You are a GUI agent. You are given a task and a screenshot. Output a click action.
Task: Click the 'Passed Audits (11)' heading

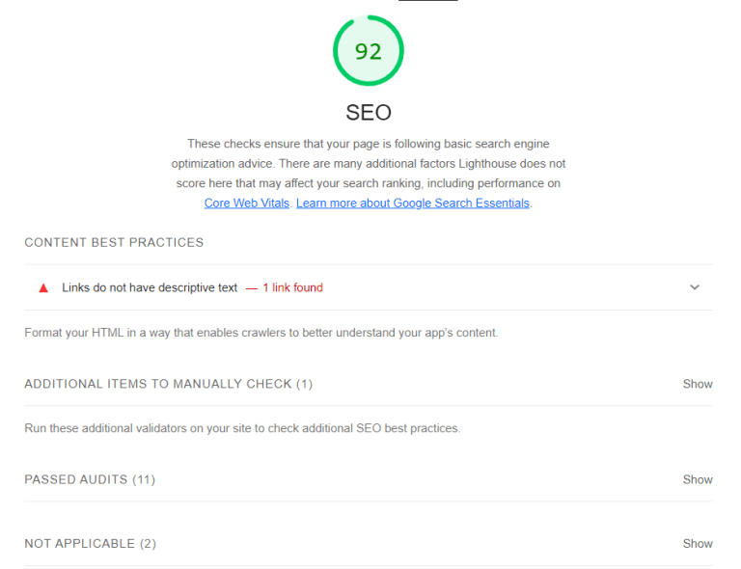tap(90, 479)
